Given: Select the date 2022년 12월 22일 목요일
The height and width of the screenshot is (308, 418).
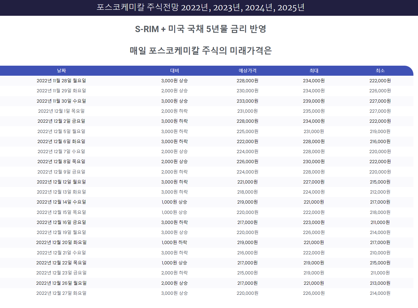Looking at the screenshot, I should click(61, 263).
